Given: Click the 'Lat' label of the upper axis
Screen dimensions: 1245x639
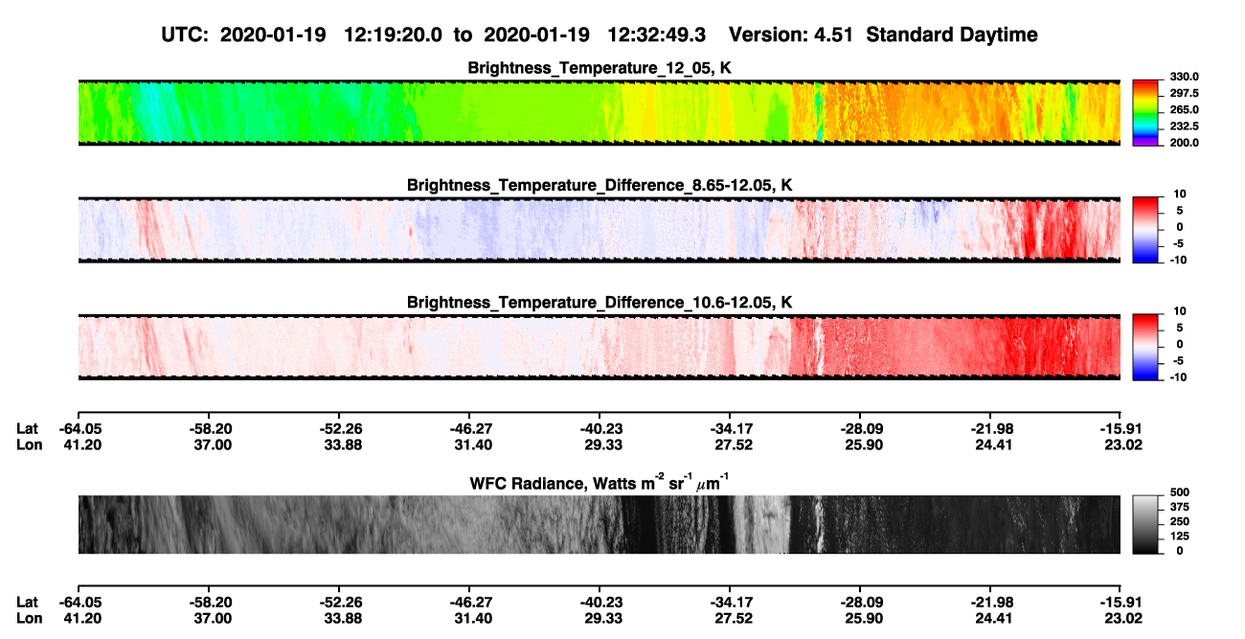Looking at the screenshot, I should pyautogui.click(x=27, y=428).
